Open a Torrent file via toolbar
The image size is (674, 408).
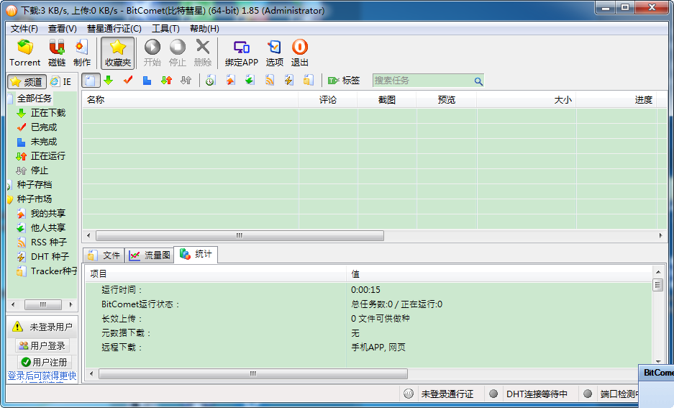(25, 53)
